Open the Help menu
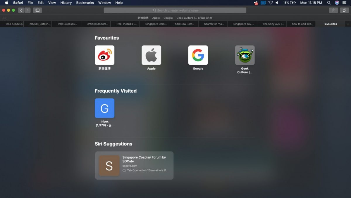This screenshot has width=351, height=198. point(119,3)
